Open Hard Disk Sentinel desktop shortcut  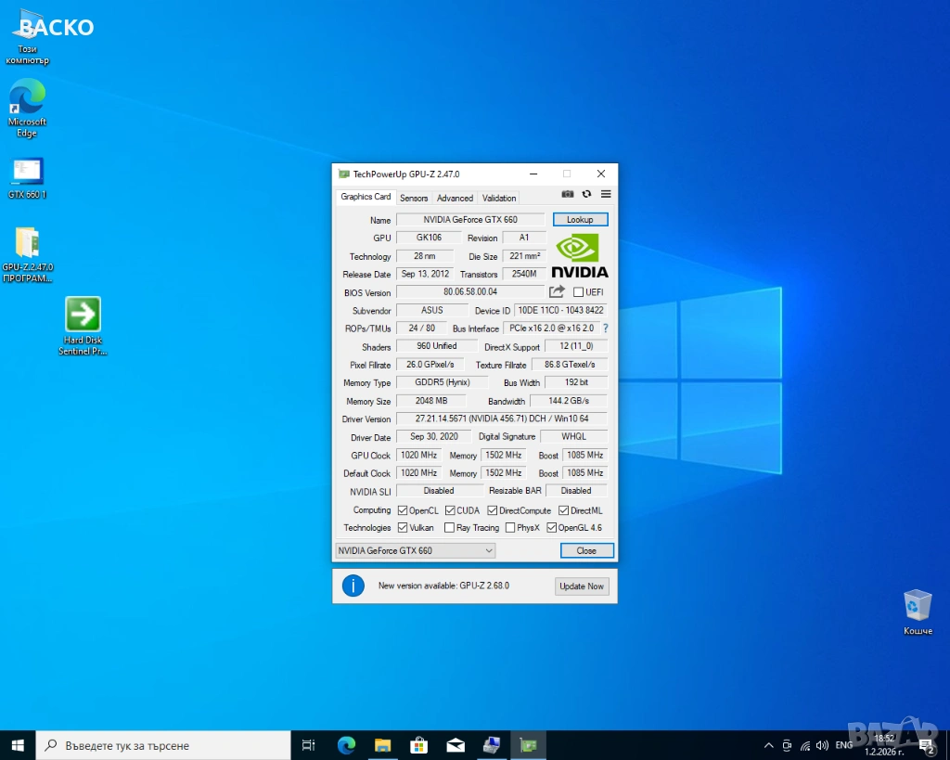(83, 316)
